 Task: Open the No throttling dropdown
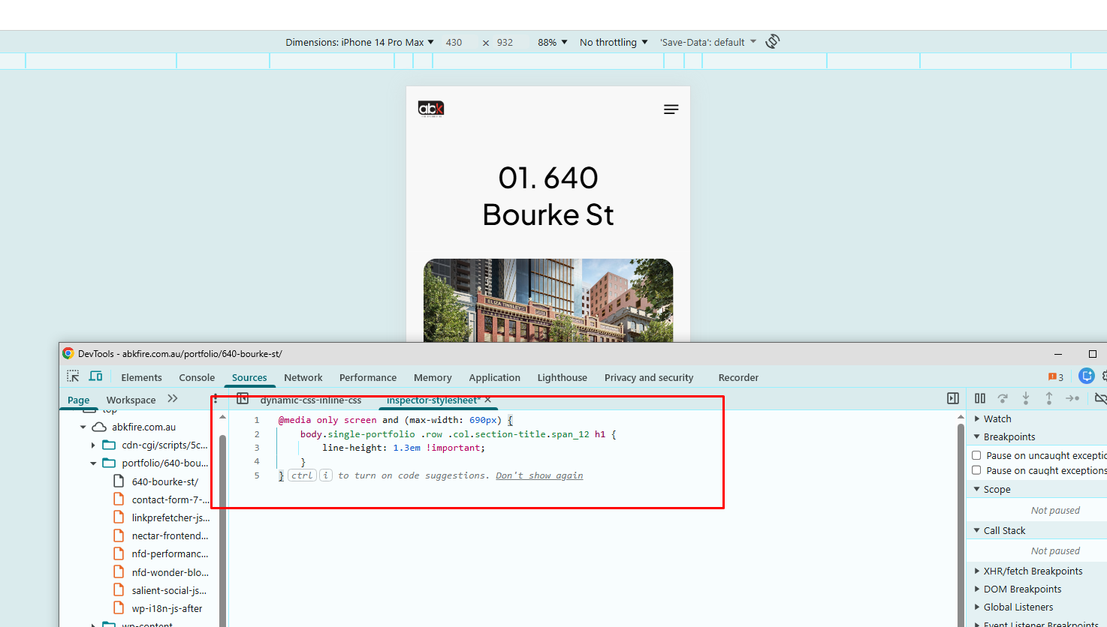tap(613, 43)
